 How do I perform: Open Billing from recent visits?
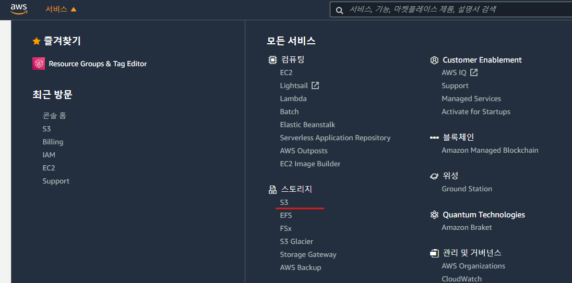53,142
